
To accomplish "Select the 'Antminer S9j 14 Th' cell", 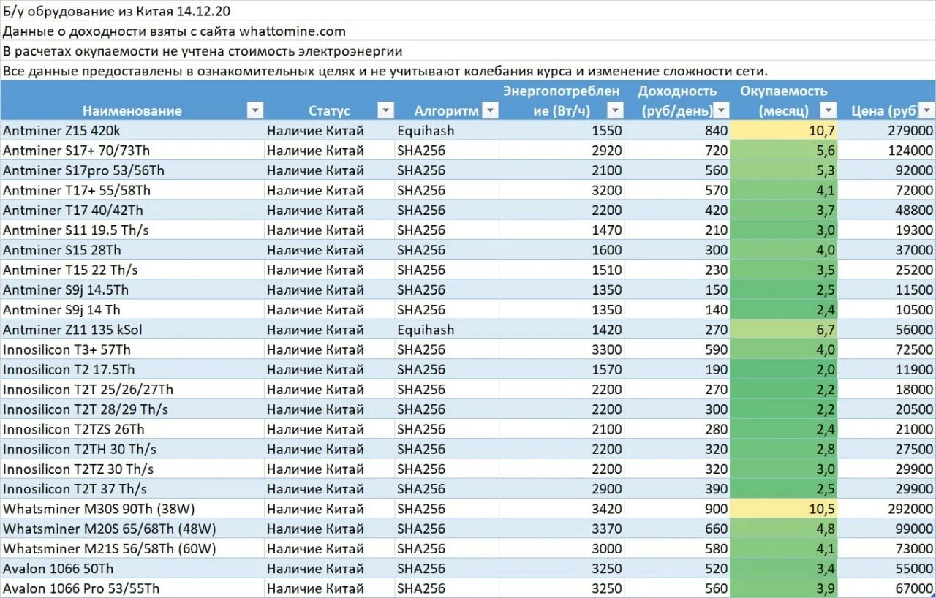I will [132, 309].
